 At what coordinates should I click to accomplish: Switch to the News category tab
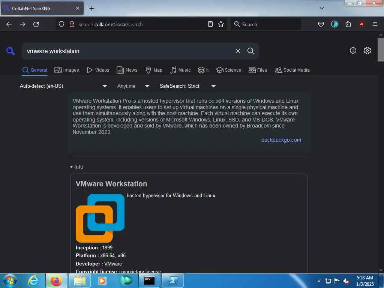[127, 70]
